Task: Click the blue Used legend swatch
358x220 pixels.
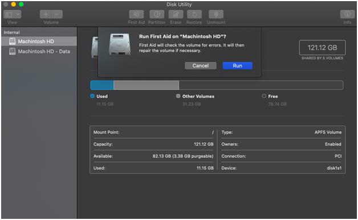Action: (x=92, y=96)
